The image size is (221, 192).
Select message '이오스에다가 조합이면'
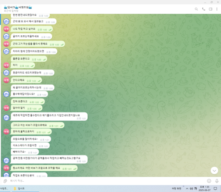pyautogui.click(x=30, y=145)
